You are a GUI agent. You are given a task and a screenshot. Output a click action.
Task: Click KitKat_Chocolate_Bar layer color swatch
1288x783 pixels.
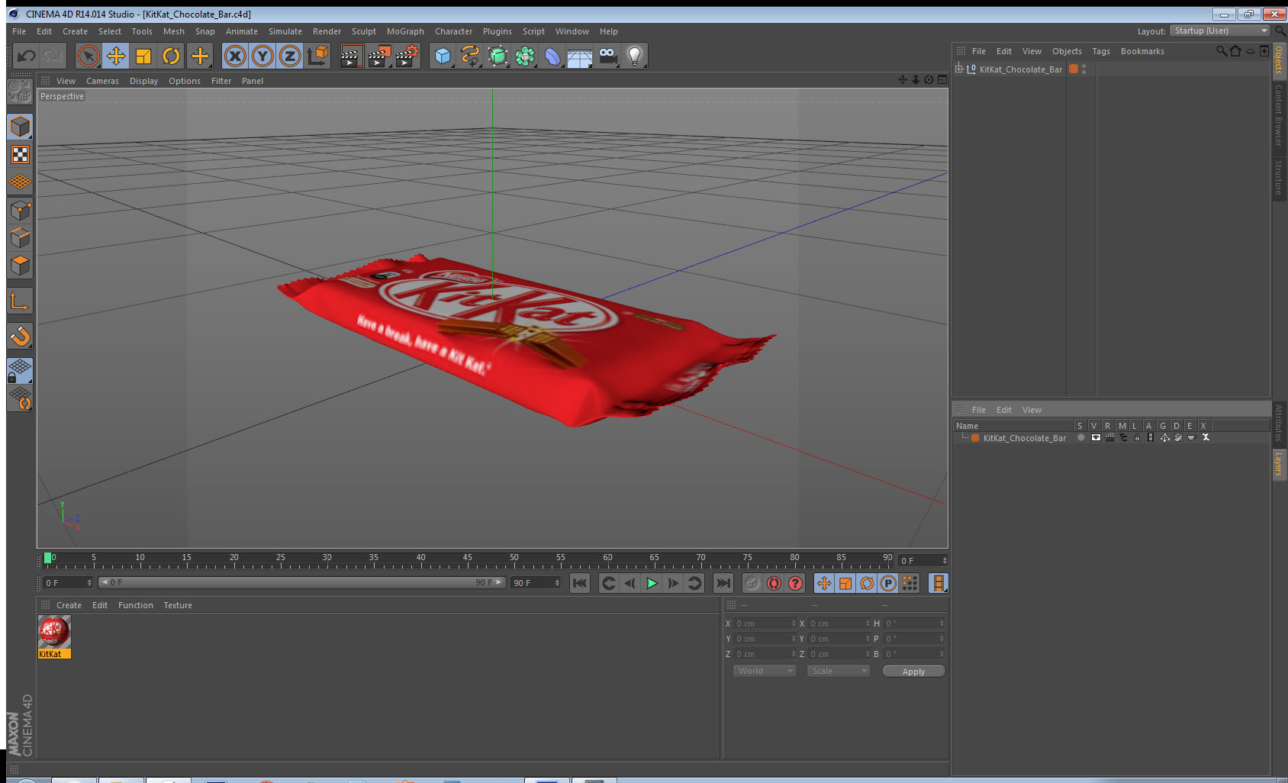click(x=975, y=438)
